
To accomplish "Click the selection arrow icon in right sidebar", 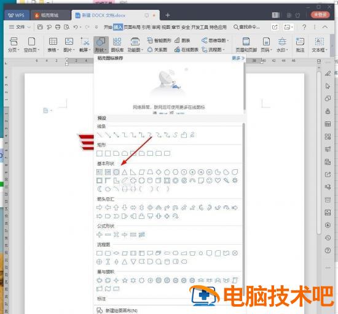I will pos(328,86).
